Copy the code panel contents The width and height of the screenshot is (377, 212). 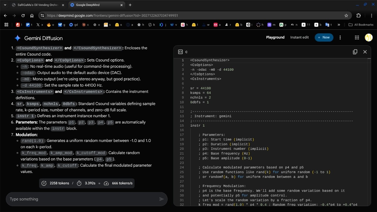pos(355,52)
